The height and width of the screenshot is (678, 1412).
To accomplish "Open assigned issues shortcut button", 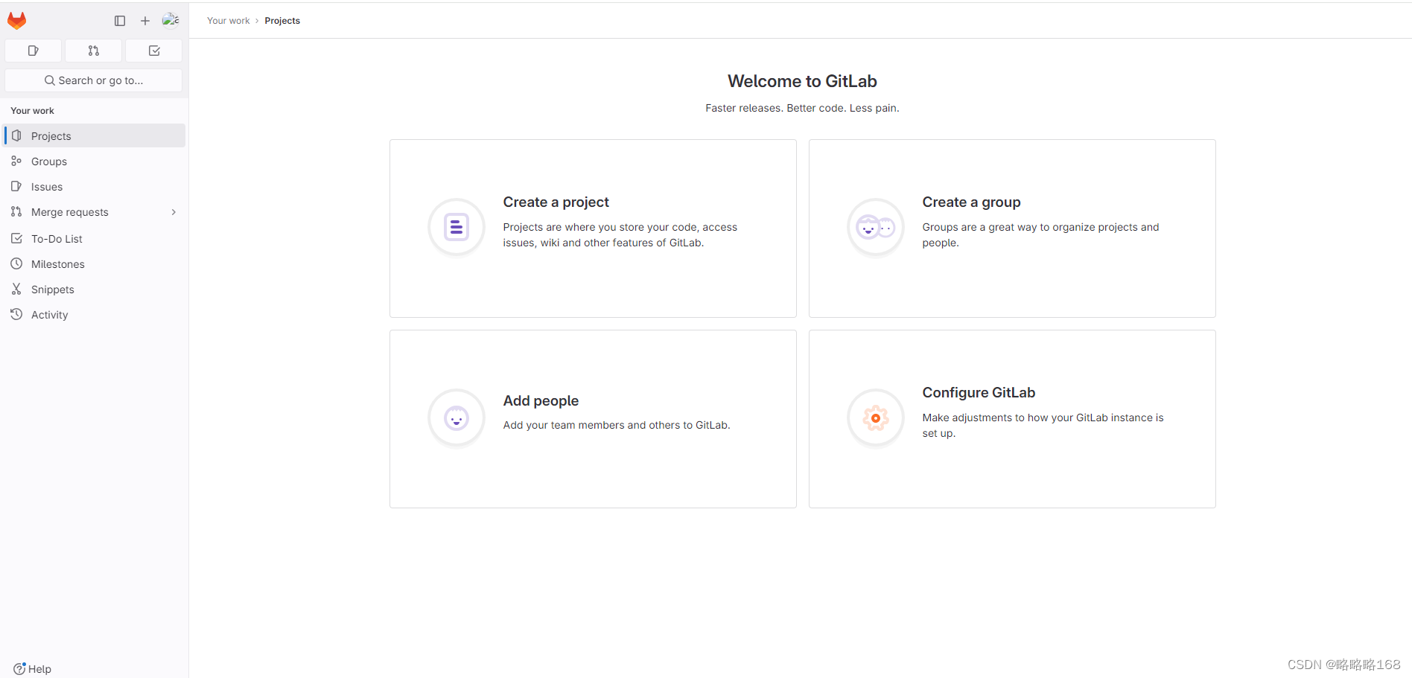I will [33, 51].
